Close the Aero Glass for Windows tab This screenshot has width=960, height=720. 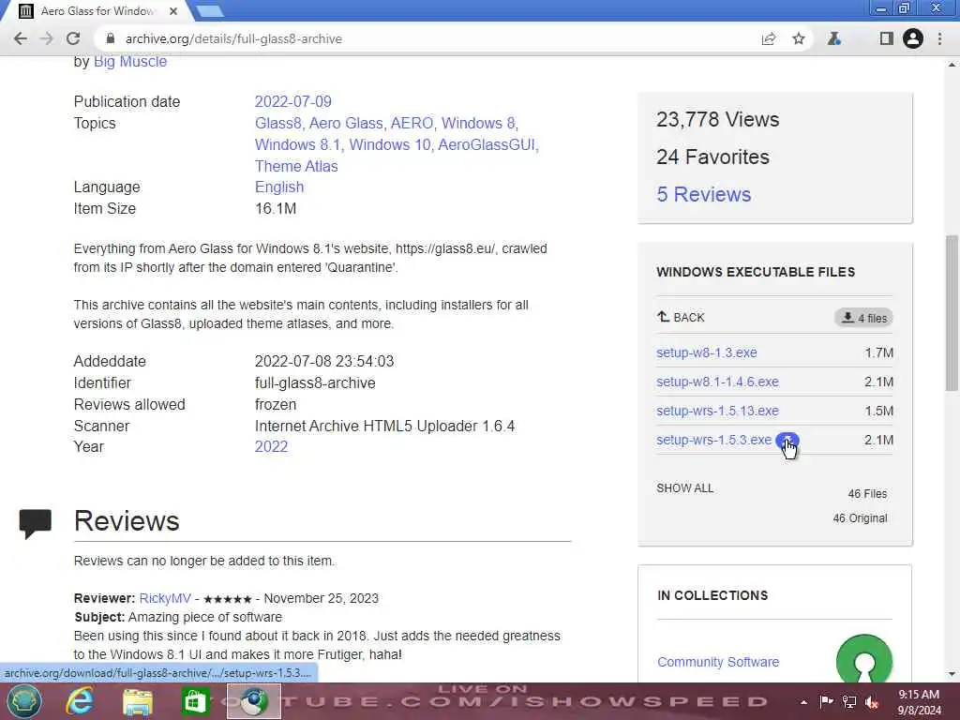point(173,11)
